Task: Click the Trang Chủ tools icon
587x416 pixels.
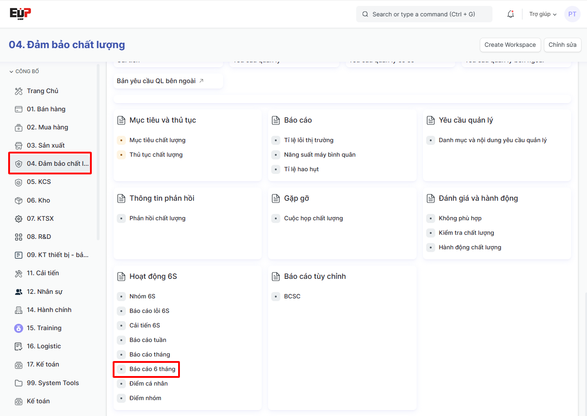Action: 19,91
